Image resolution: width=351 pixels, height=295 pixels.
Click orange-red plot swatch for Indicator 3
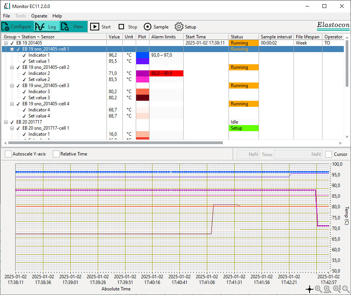[x=143, y=92]
